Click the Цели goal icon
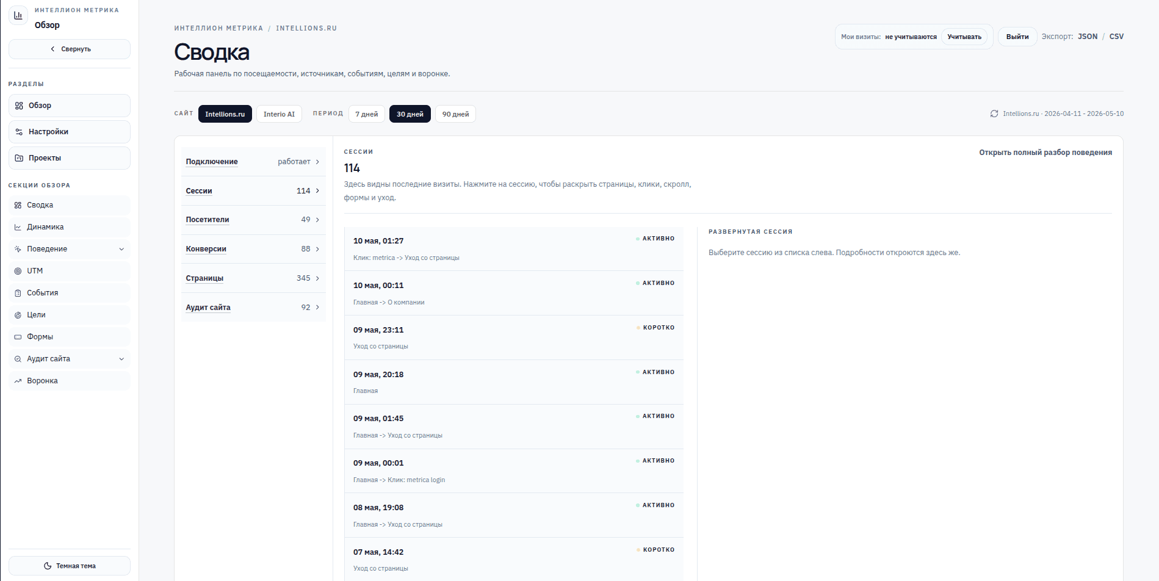Viewport: 1159px width, 581px height. coord(18,315)
